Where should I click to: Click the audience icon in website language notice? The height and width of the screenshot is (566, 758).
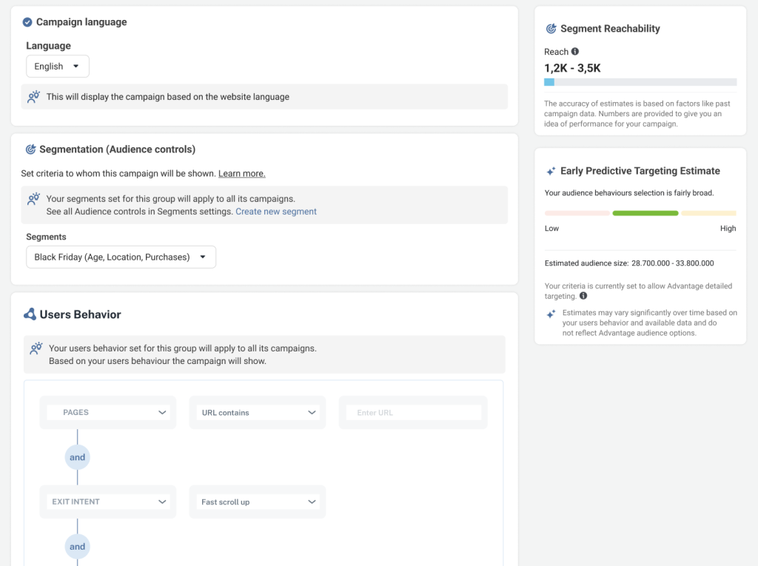click(x=33, y=97)
